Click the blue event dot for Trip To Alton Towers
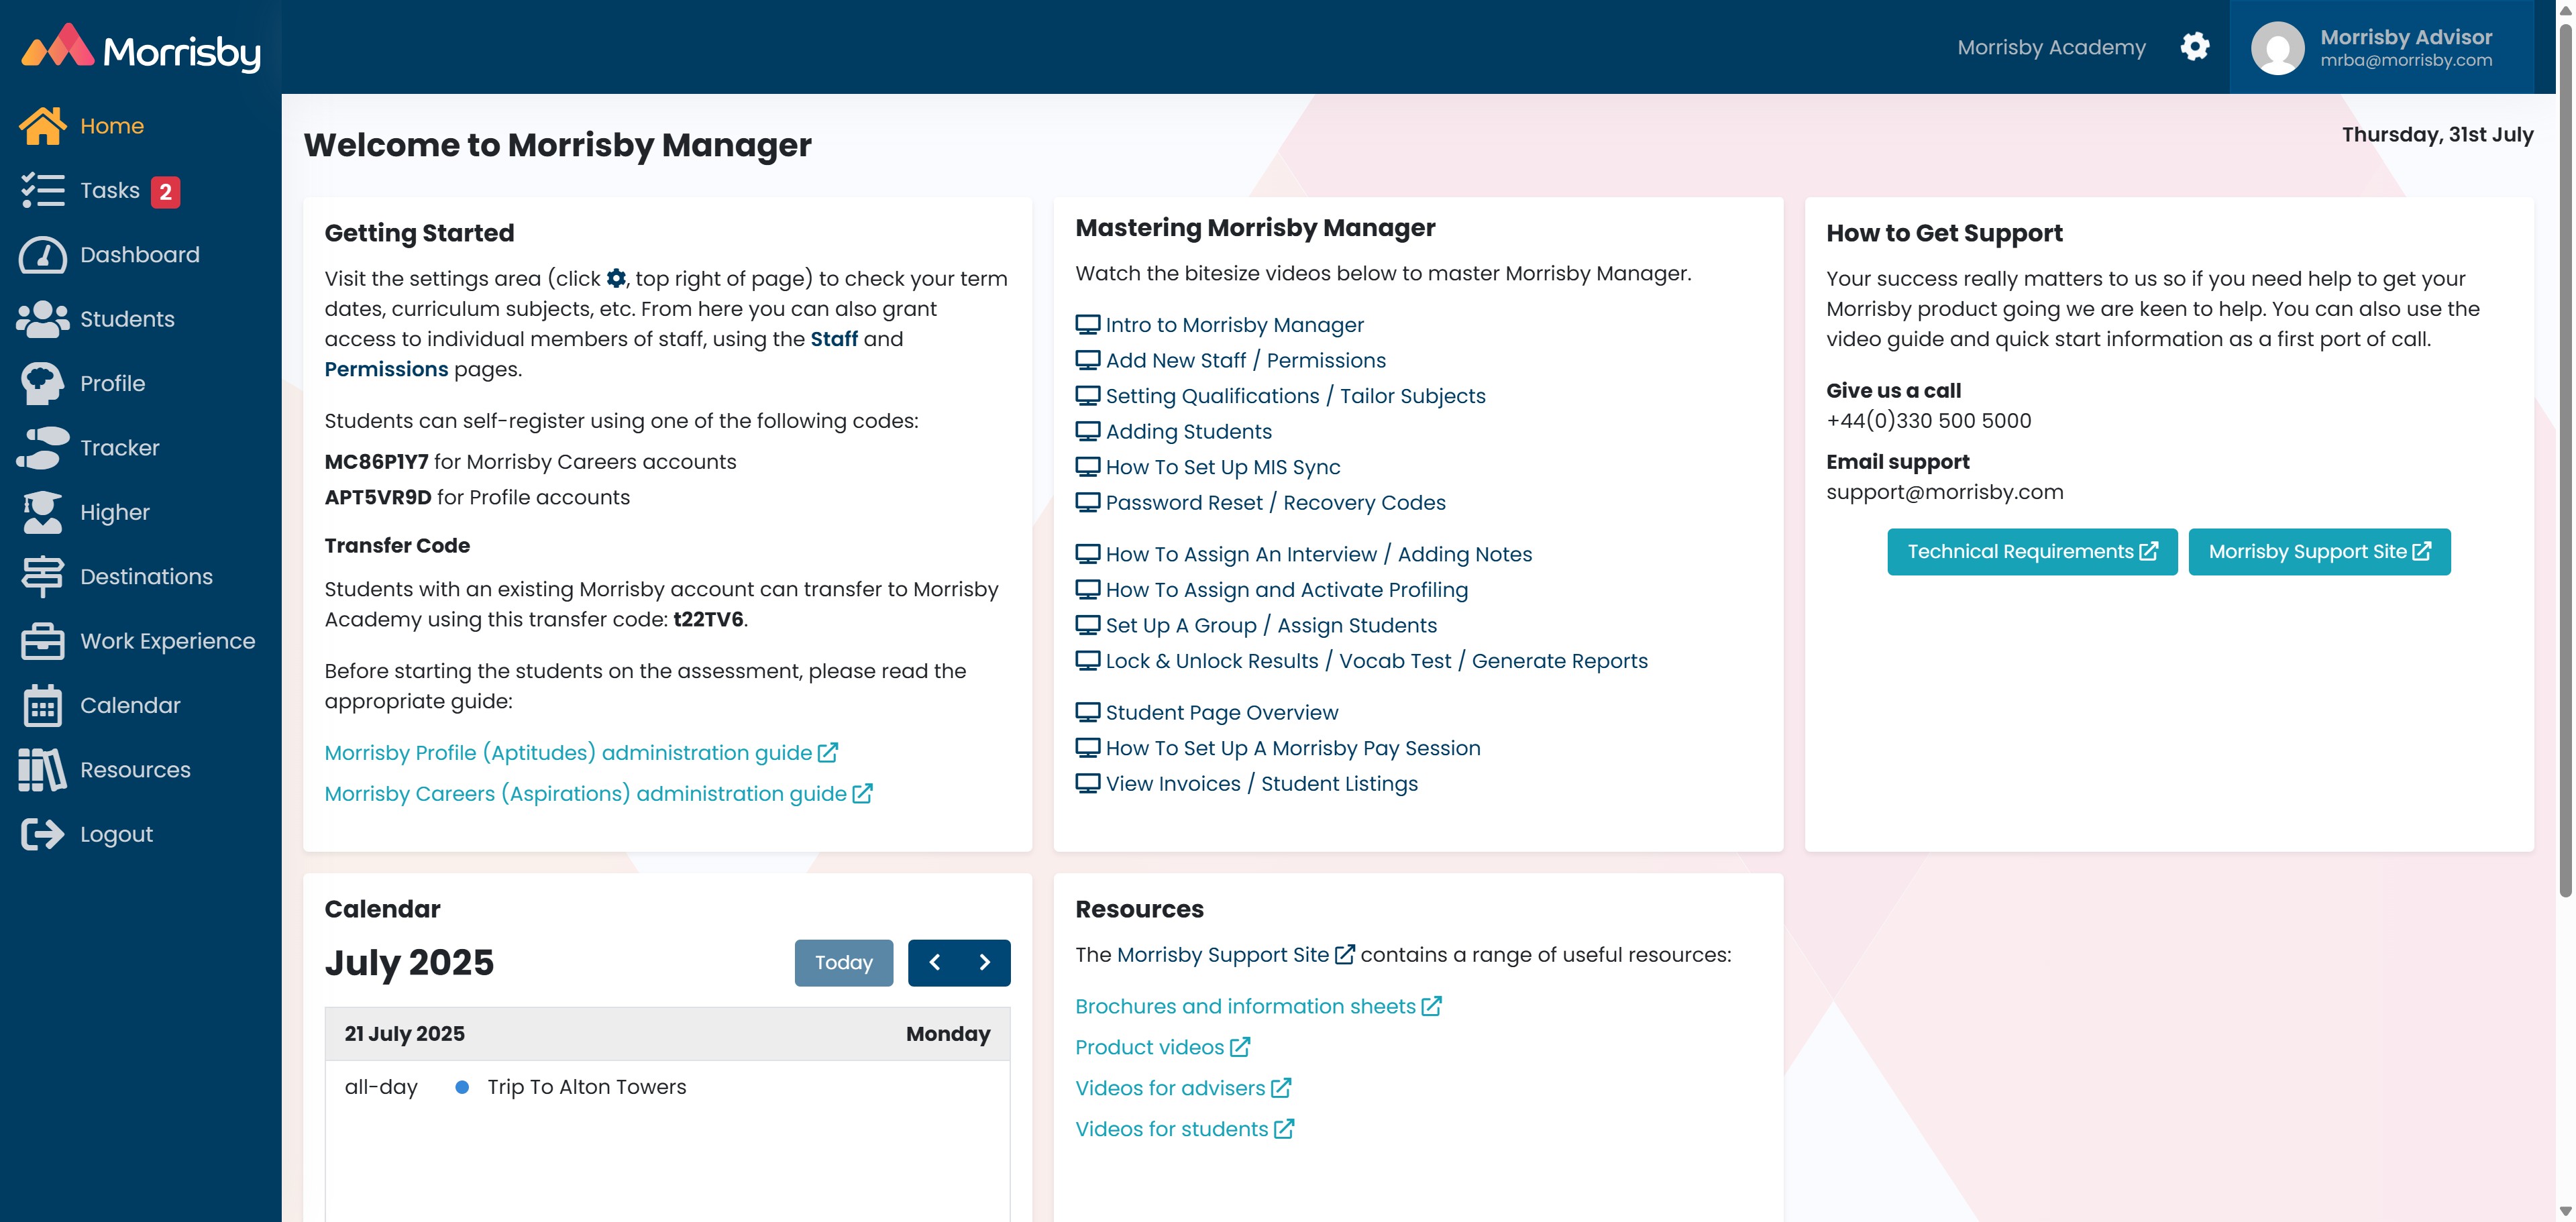 coord(462,1087)
